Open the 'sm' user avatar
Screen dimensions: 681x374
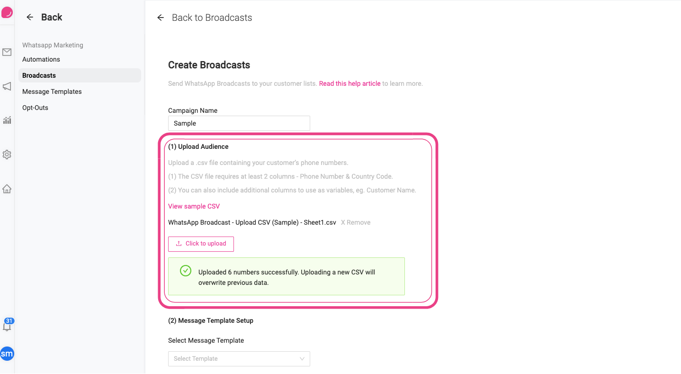pos(7,354)
